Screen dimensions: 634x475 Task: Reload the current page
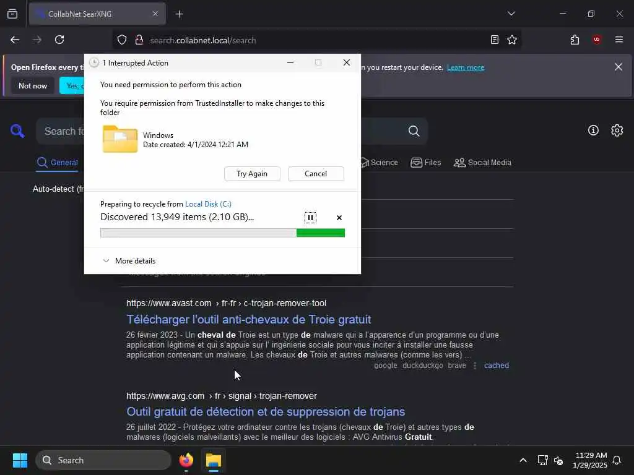pos(59,40)
